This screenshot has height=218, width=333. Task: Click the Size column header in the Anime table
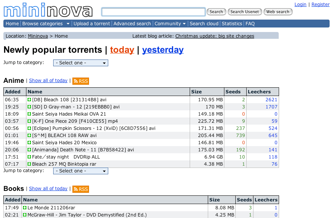tap(207, 92)
